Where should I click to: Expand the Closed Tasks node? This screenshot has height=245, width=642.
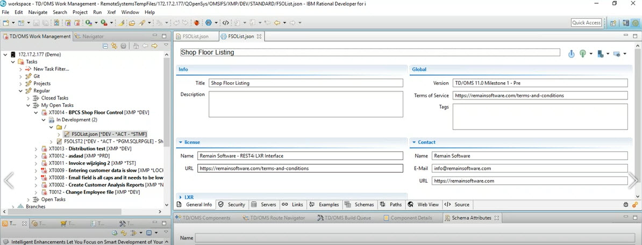[28, 98]
